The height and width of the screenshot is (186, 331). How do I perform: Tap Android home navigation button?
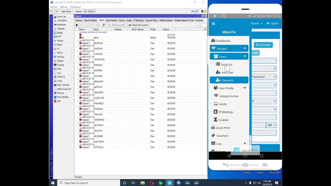click(245, 156)
